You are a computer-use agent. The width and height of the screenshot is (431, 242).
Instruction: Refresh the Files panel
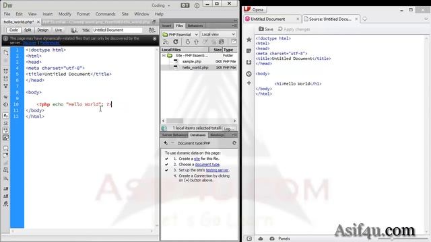tap(176, 42)
